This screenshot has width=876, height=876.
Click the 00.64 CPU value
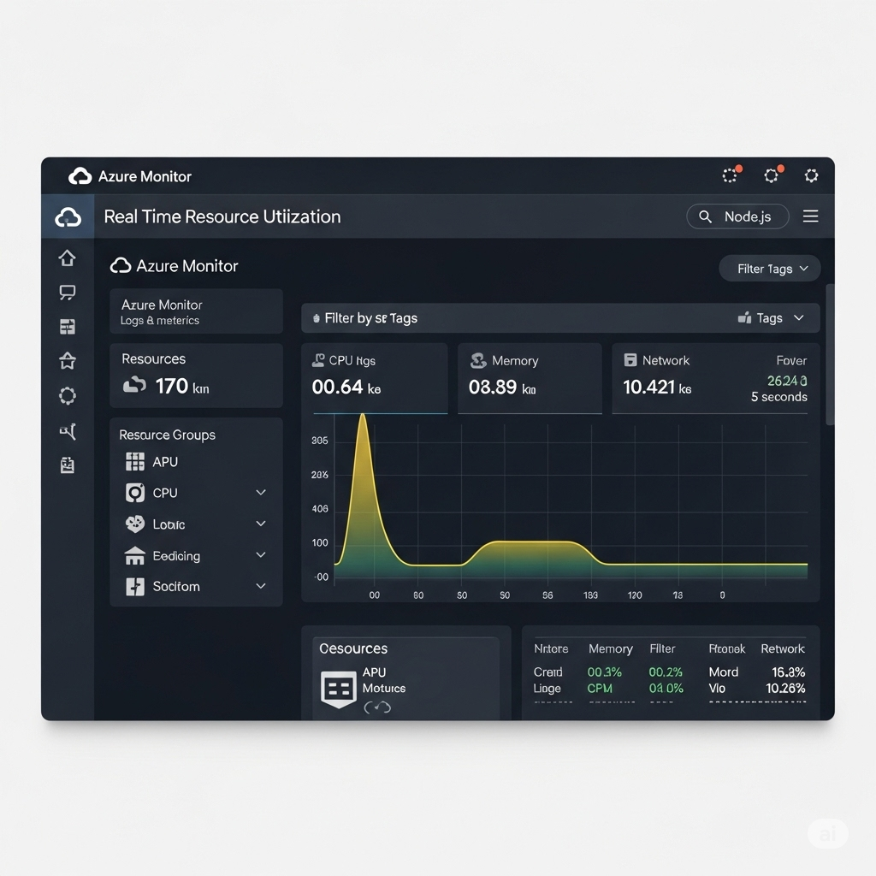point(337,387)
